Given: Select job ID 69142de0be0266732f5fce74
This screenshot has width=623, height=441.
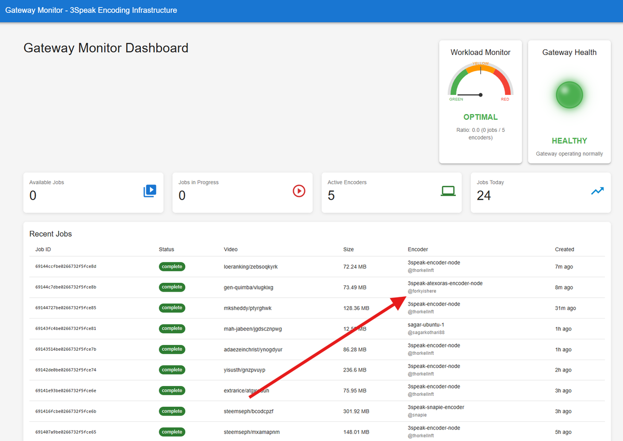Looking at the screenshot, I should tap(66, 370).
